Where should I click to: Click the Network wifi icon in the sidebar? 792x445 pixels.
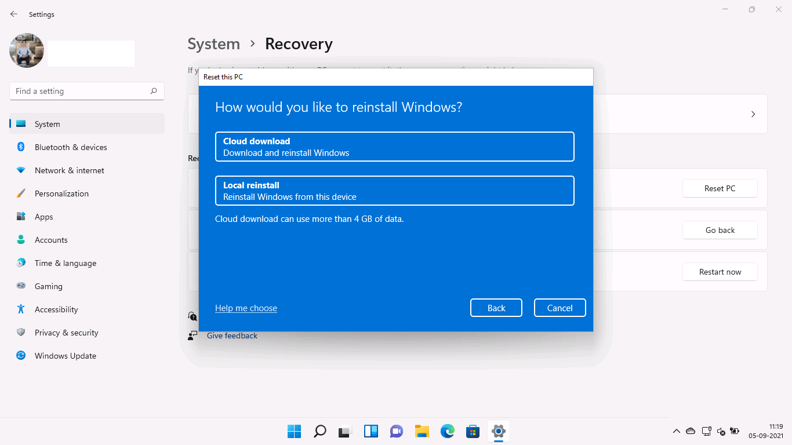(x=21, y=170)
